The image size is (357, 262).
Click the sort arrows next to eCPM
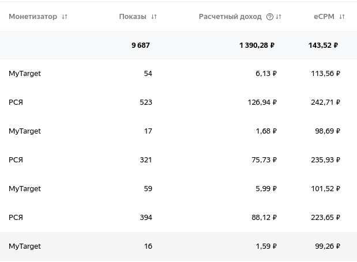[x=342, y=17]
